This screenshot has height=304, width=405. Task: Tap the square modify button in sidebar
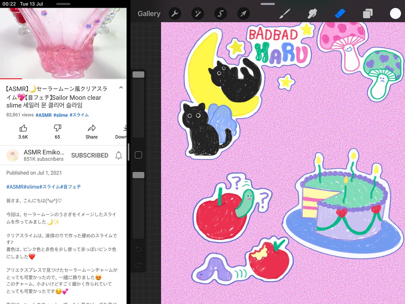click(138, 155)
